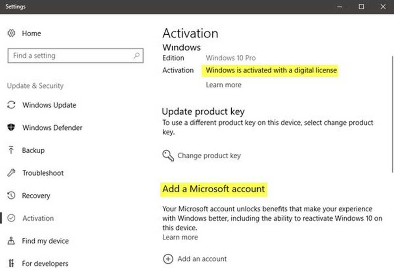This screenshot has width=394, height=275.
Task: Open the Troubleshoot section
Action: [x=43, y=173]
